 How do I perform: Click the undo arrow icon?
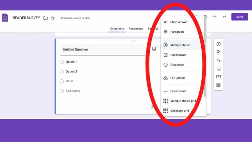215,17
